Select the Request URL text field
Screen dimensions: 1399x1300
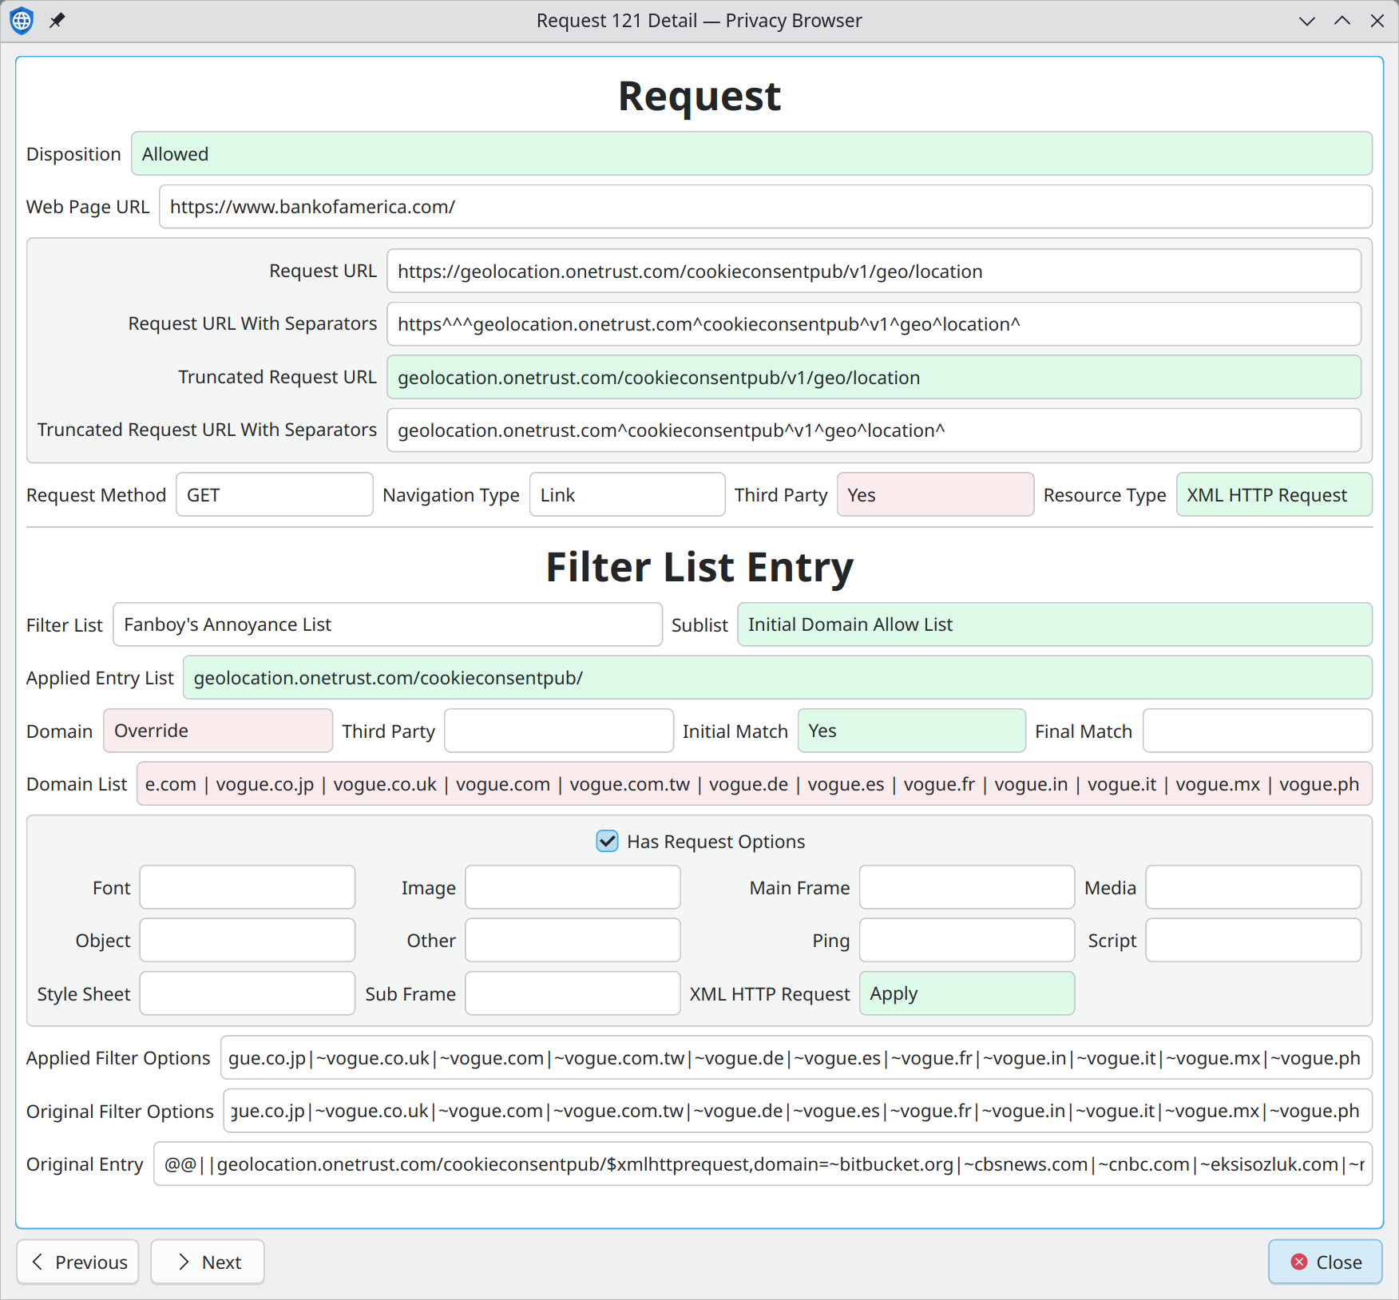coord(874,271)
